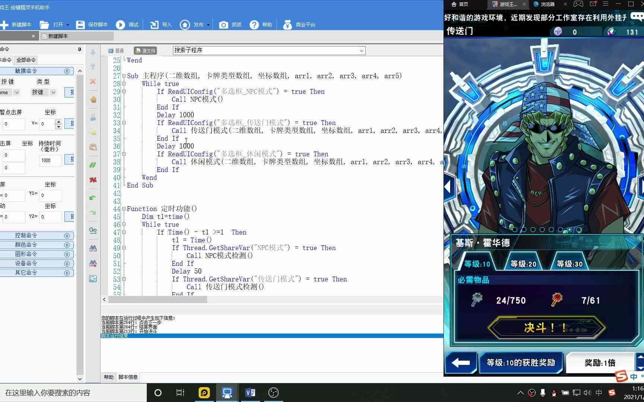Collapse code fold at line 44 Function

(124, 209)
